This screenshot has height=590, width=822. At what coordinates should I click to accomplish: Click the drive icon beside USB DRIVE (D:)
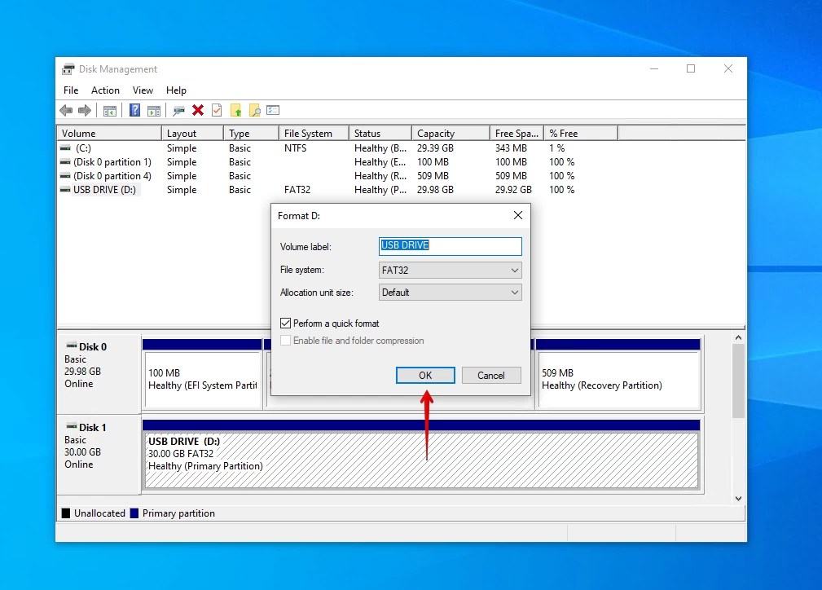click(x=64, y=190)
